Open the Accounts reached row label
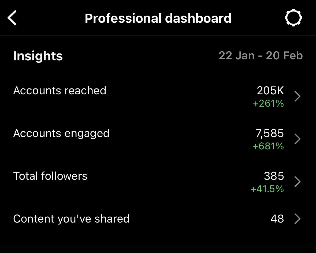This screenshot has width=316, height=253. [x=60, y=91]
